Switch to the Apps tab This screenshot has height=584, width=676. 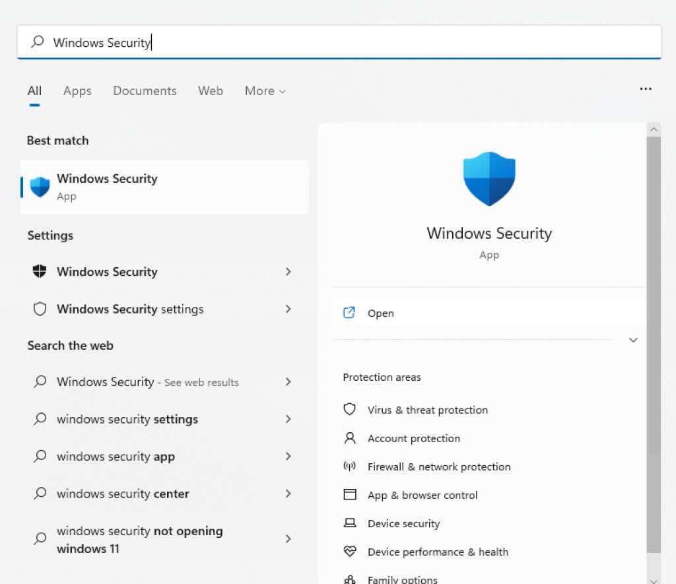[77, 91]
